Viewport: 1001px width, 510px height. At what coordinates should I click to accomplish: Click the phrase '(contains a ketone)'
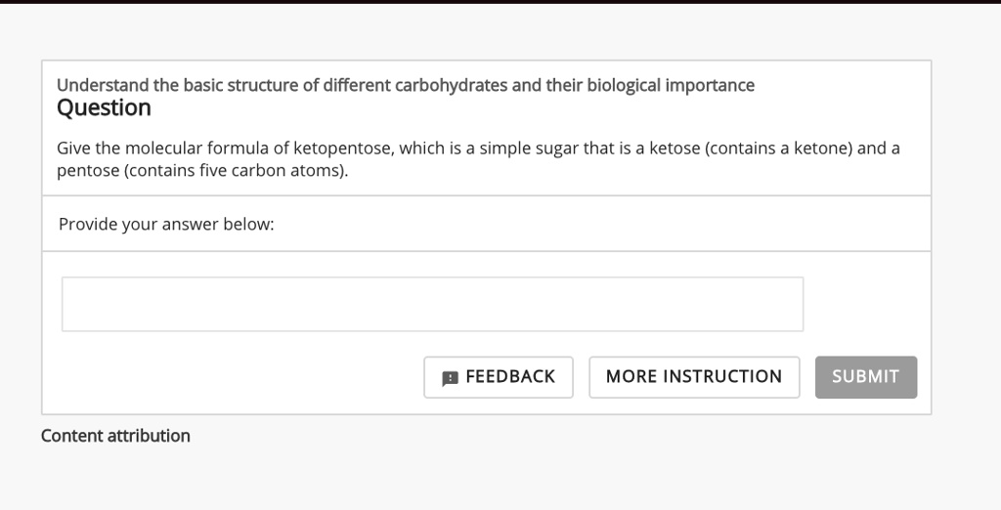point(779,149)
